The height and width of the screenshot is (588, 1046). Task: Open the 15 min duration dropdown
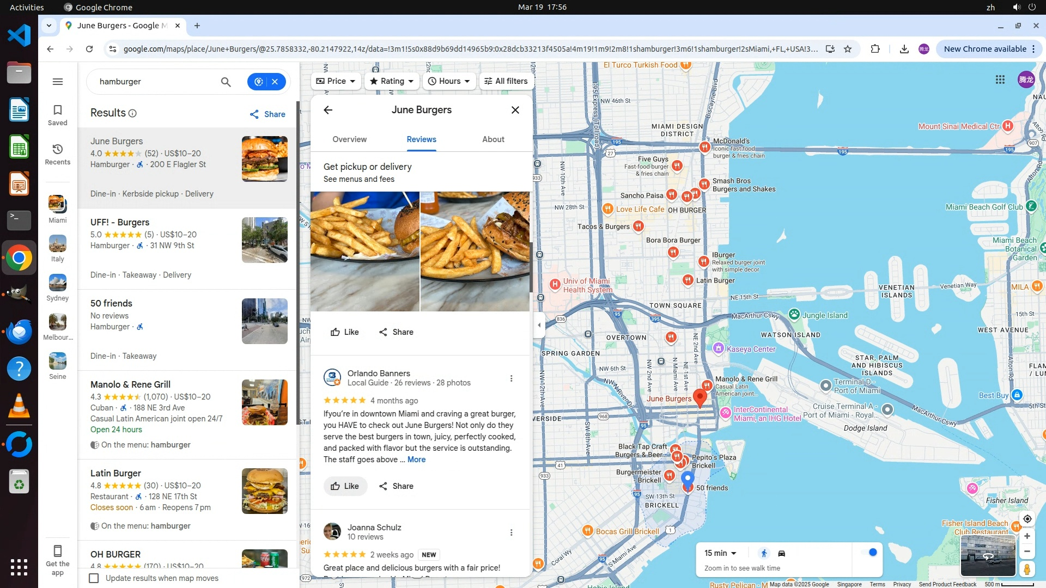720,553
